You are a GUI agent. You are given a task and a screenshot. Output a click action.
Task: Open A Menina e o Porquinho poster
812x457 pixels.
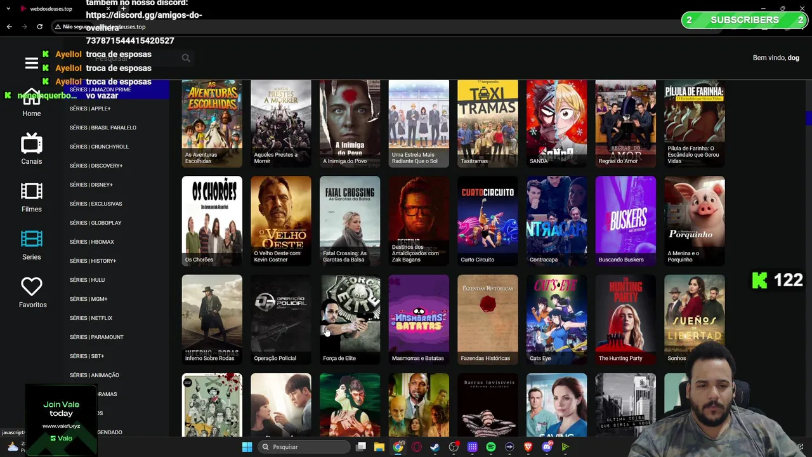695,221
